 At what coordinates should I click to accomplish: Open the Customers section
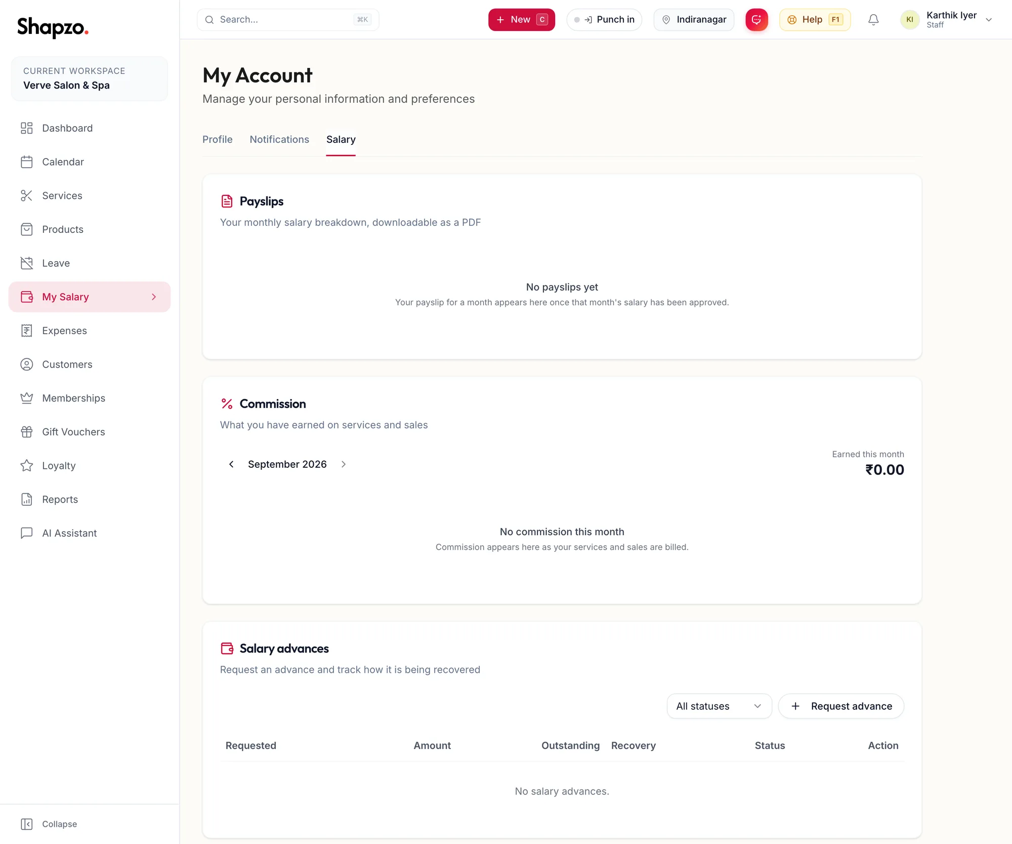90,365
